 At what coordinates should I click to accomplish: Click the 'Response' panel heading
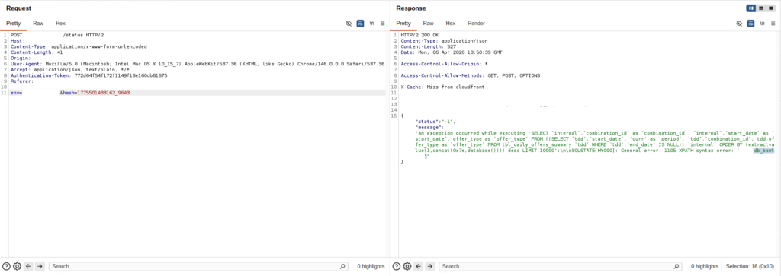coord(411,8)
